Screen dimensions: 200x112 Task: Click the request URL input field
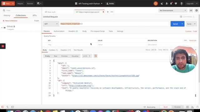(114, 24)
